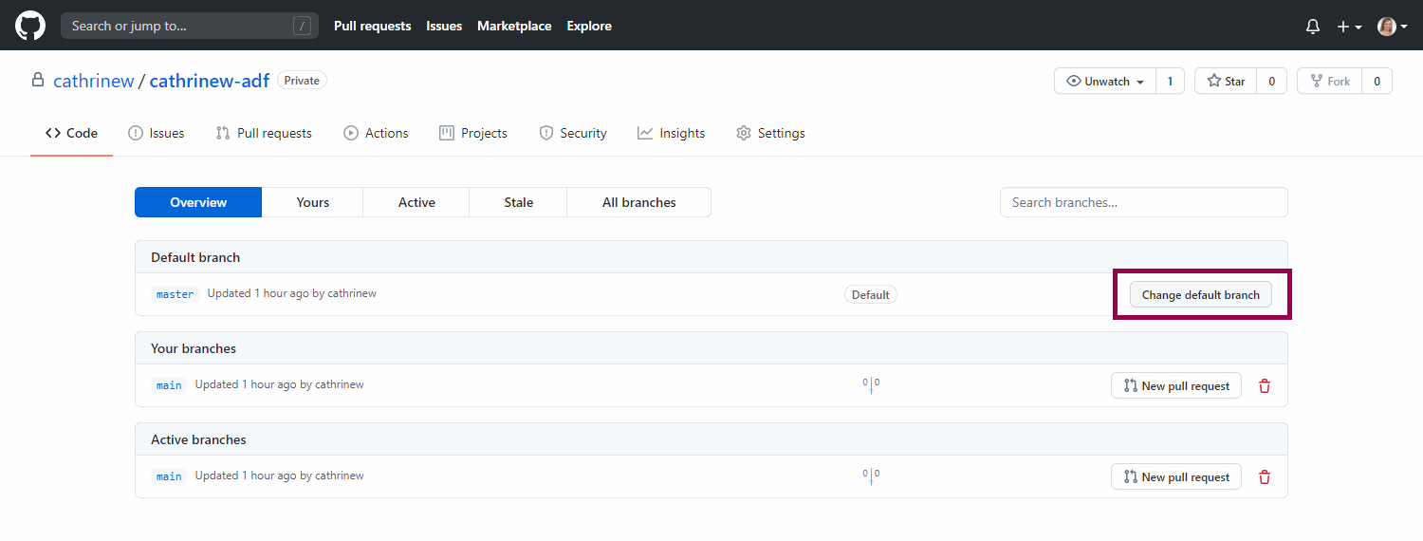The width and height of the screenshot is (1423, 541).
Task: Open the Insights graph tab
Action: [671, 134]
